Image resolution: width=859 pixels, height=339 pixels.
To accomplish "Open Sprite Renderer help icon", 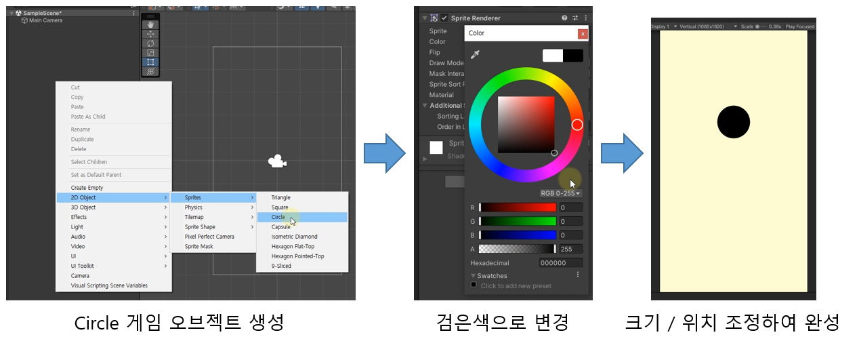I will [564, 18].
